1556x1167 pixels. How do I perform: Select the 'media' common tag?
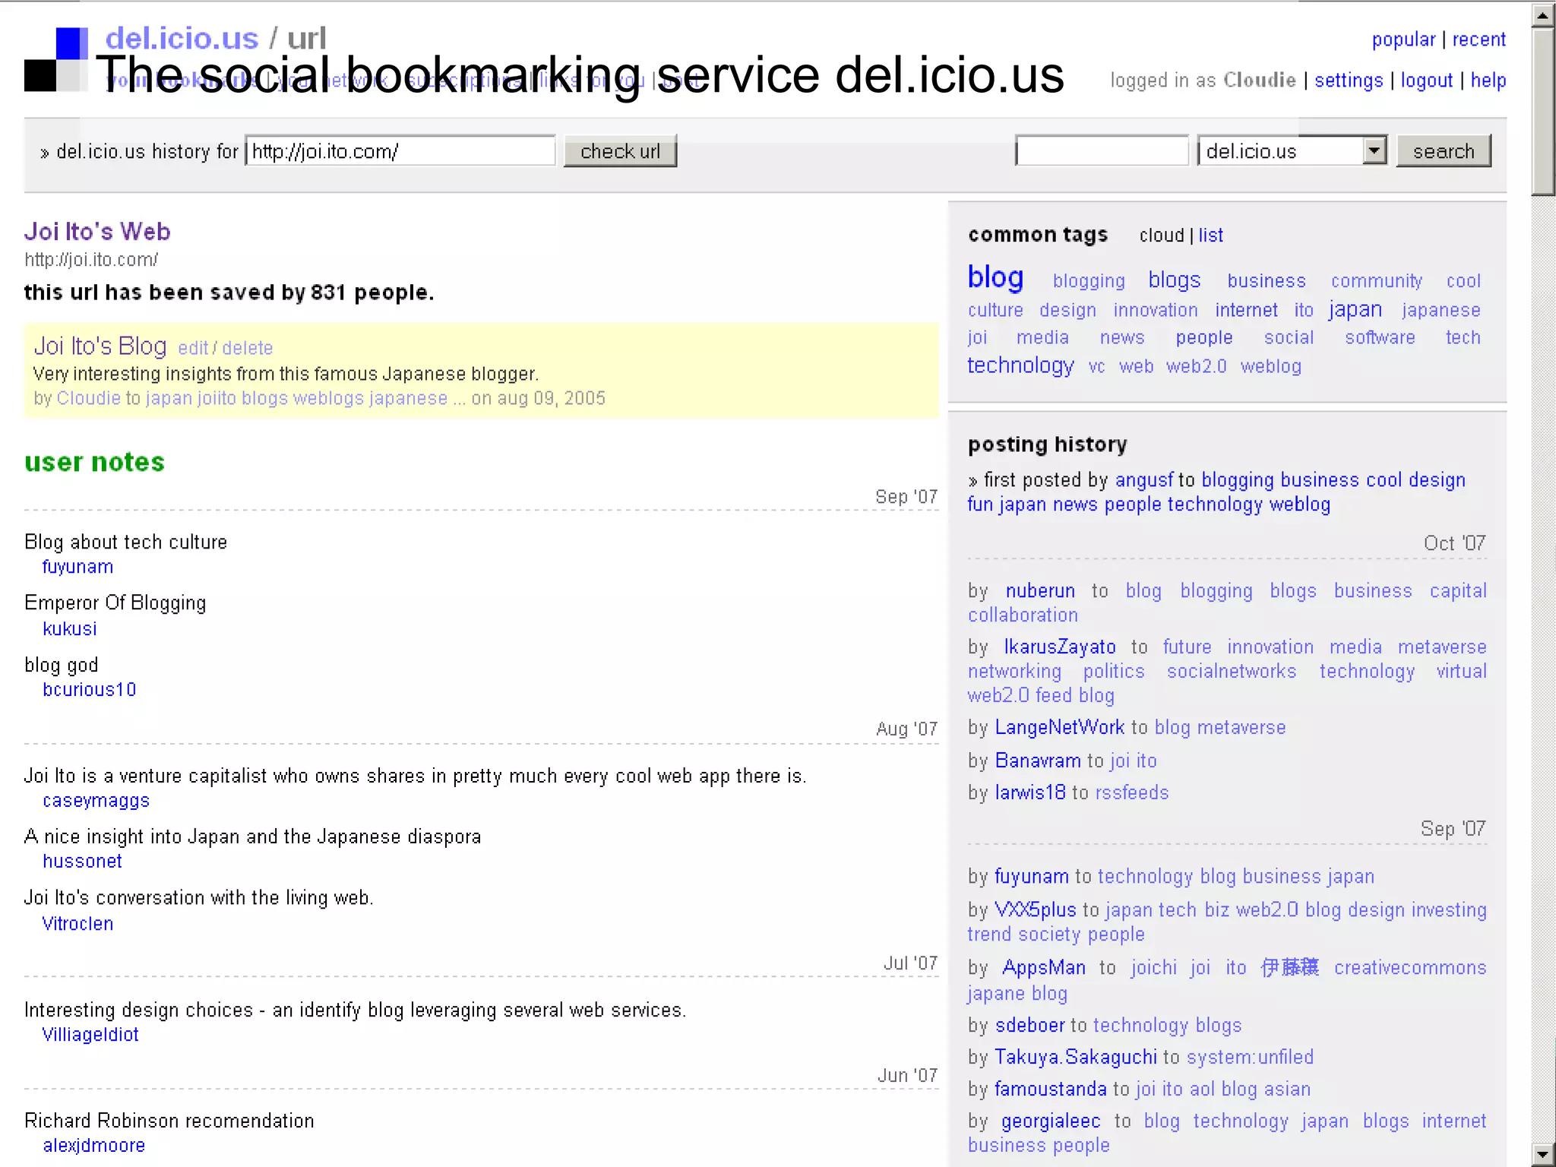pos(1042,337)
